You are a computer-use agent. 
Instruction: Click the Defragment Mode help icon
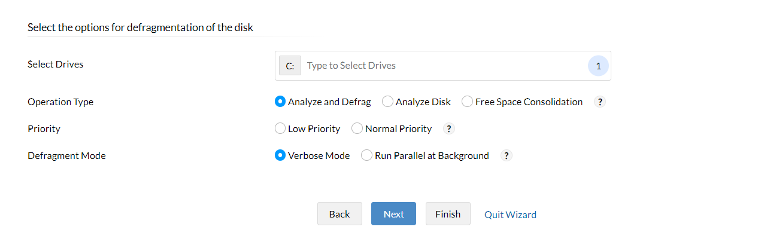(507, 156)
